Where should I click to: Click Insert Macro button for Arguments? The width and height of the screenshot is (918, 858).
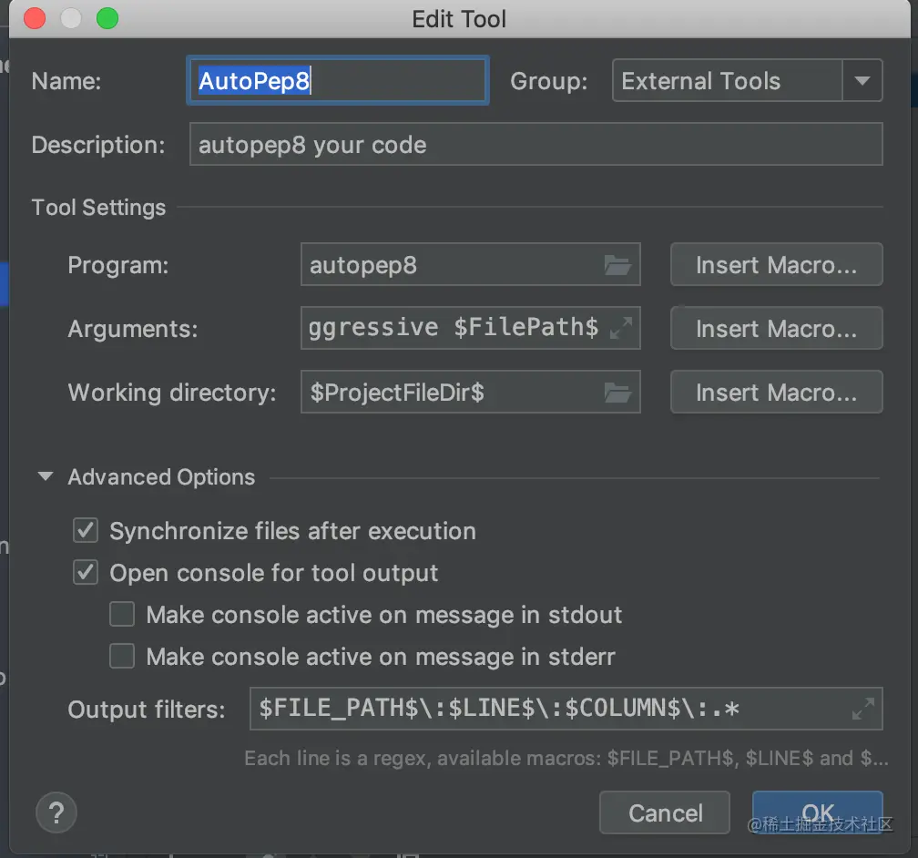pyautogui.click(x=776, y=329)
